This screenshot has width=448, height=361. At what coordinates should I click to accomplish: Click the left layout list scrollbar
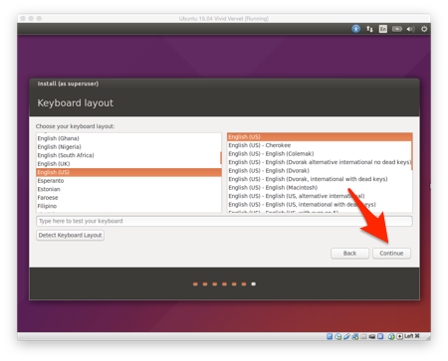click(x=221, y=158)
